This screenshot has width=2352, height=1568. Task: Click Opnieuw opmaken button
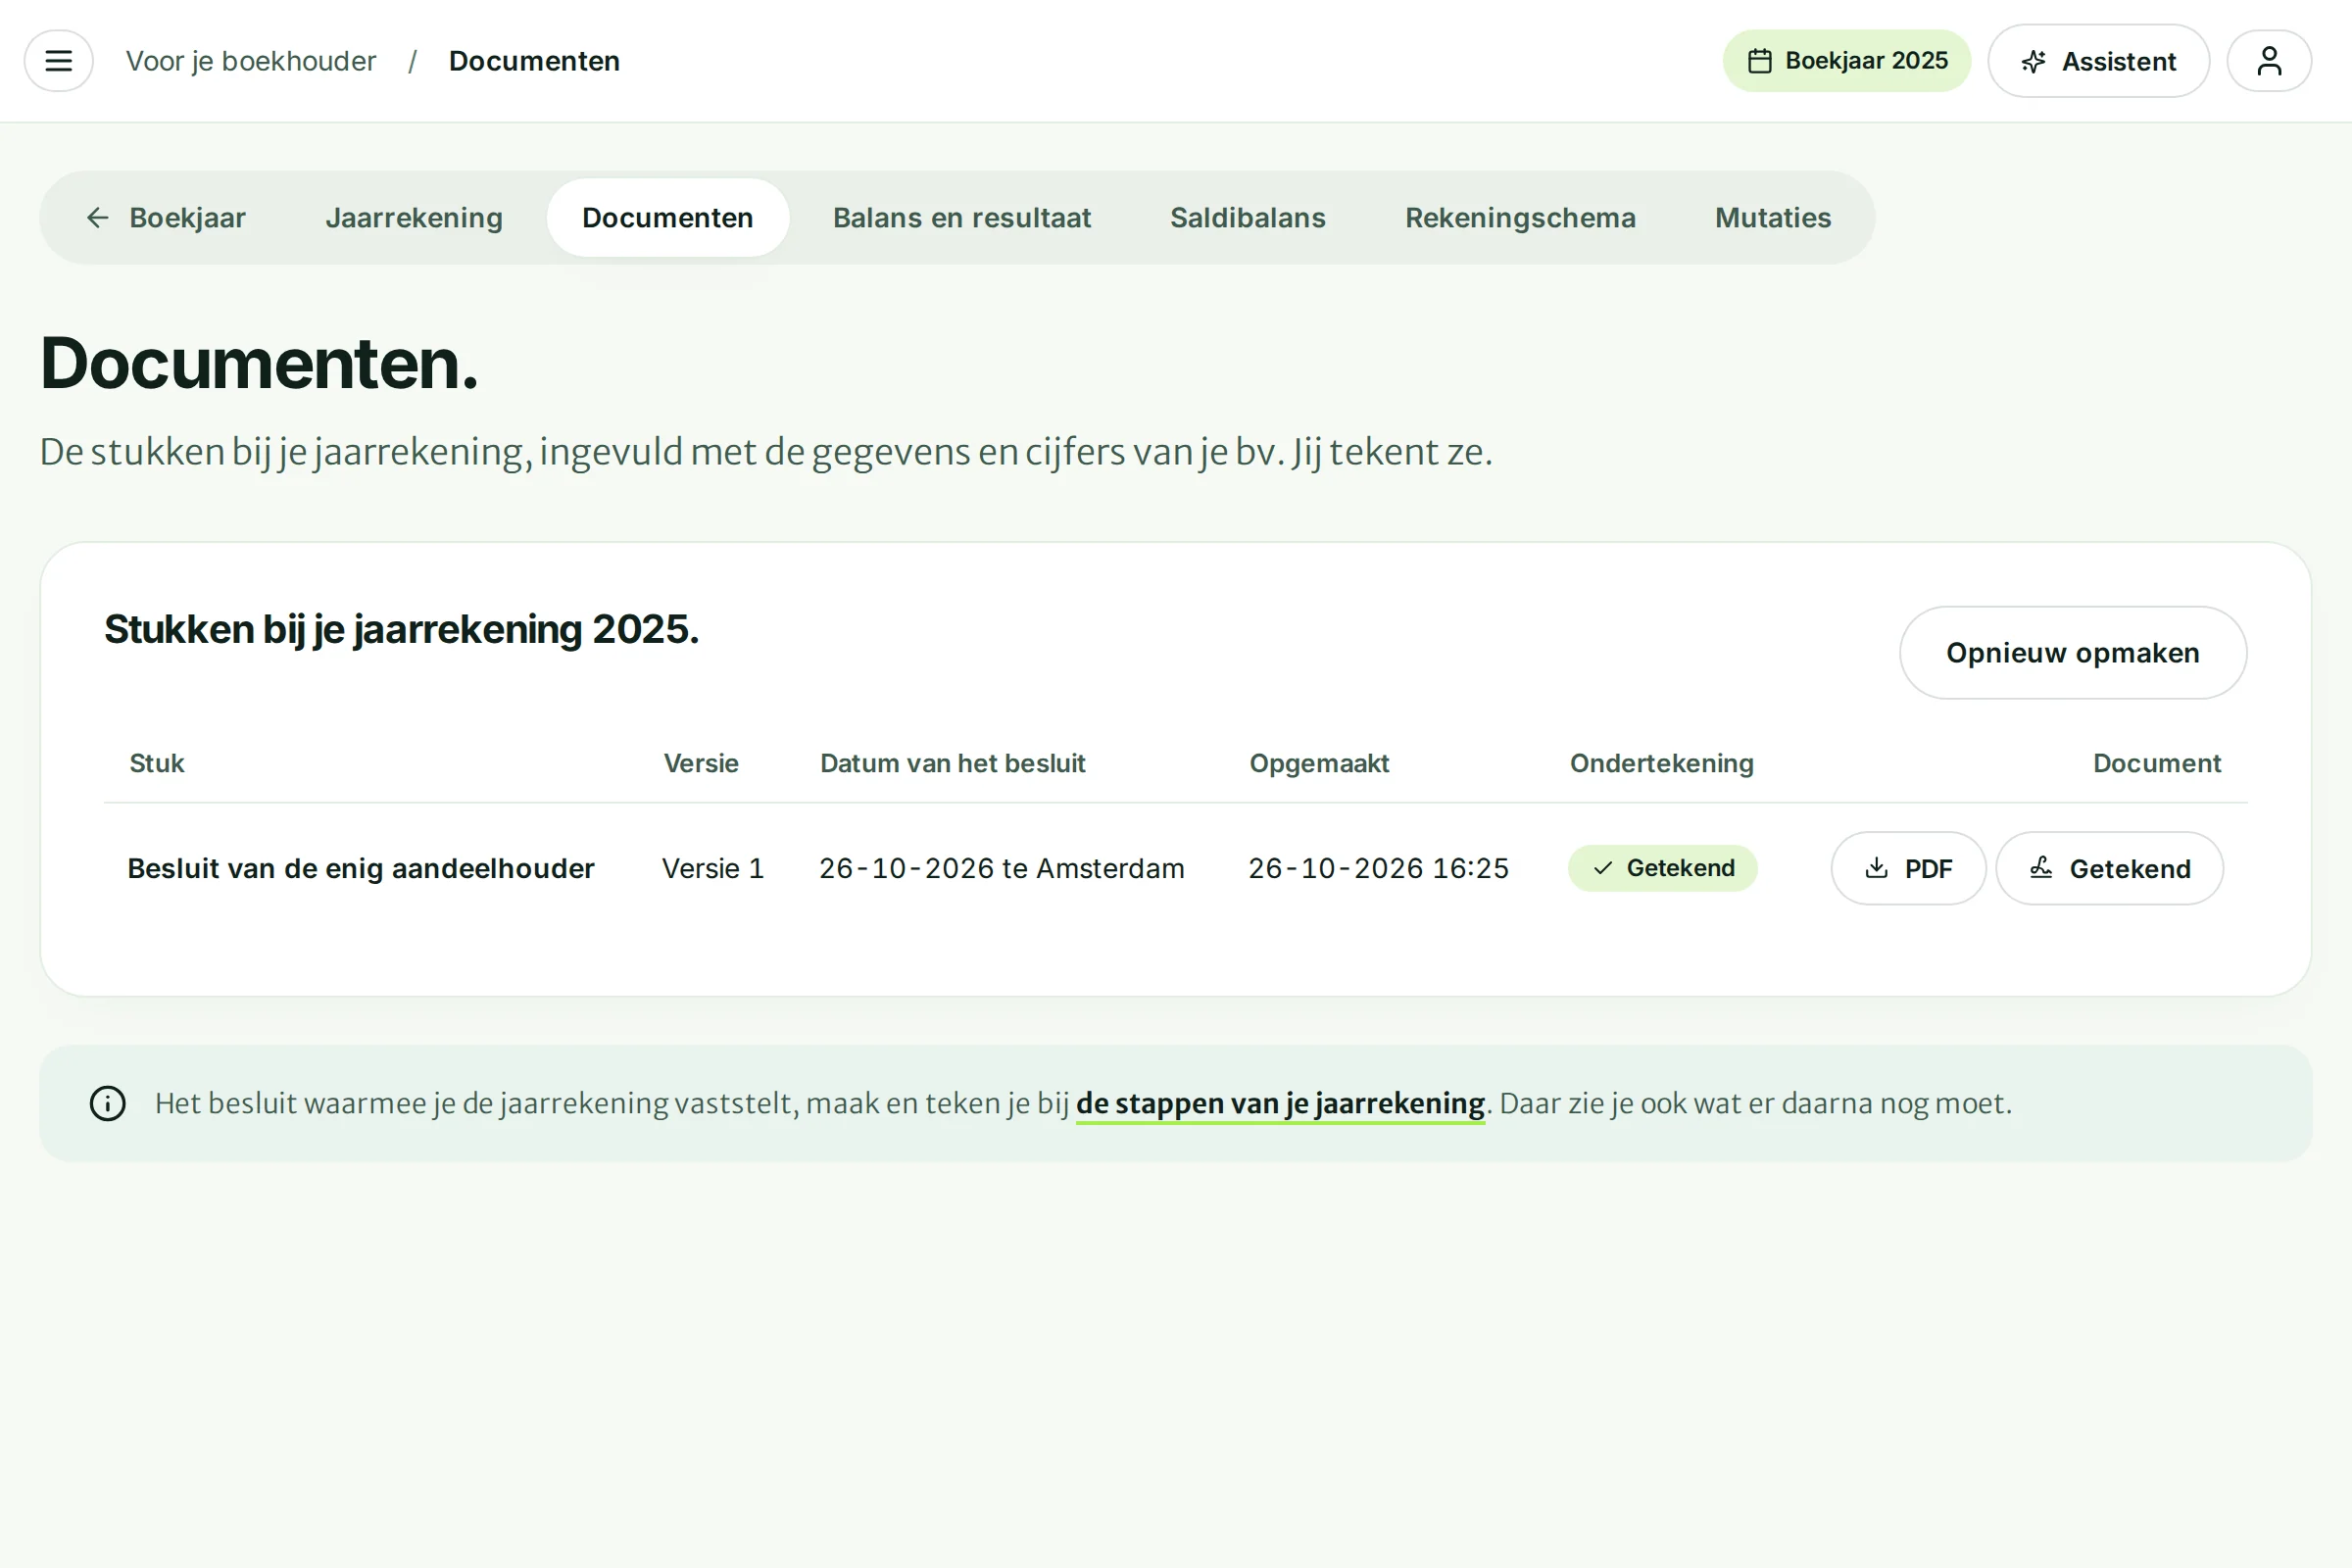click(x=2073, y=653)
